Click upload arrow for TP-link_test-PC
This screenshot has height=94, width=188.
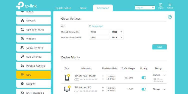coord(103,88)
